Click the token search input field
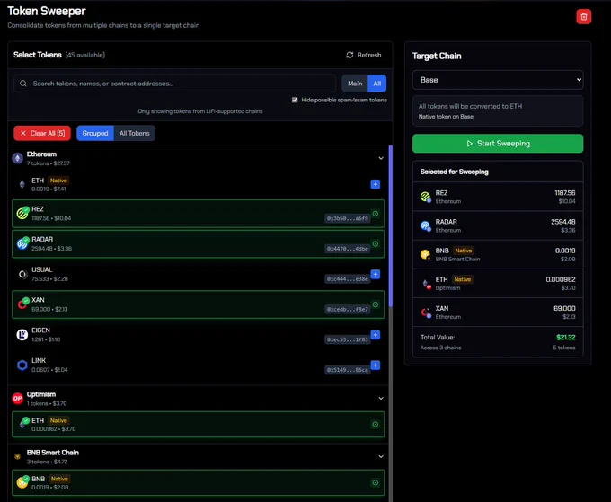 175,84
